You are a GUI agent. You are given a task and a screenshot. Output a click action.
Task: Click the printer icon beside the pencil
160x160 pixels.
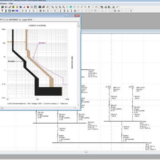click(x=113, y=7)
